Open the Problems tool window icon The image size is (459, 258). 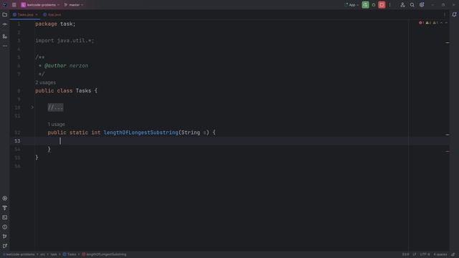[5, 227]
